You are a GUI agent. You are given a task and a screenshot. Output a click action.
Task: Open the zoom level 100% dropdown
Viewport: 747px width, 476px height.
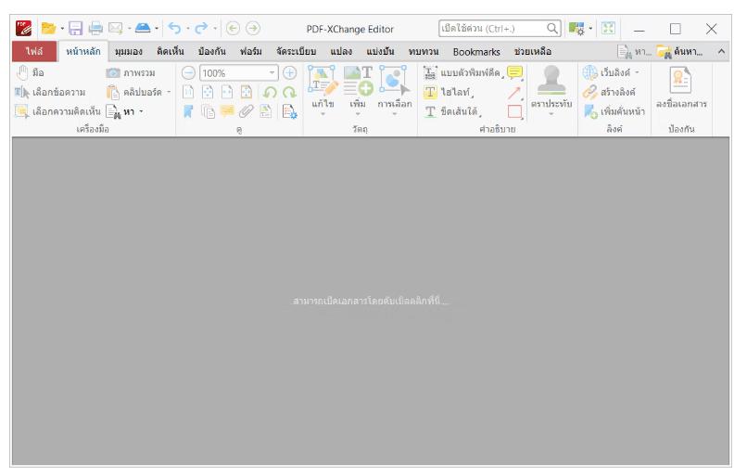point(272,73)
